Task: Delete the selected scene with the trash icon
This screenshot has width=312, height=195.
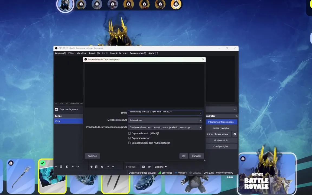Action: click(x=61, y=167)
